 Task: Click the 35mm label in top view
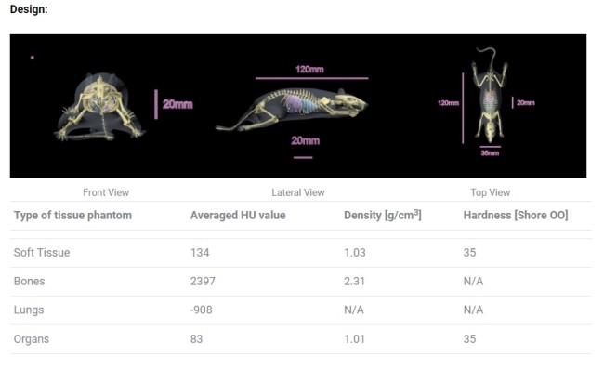point(490,153)
